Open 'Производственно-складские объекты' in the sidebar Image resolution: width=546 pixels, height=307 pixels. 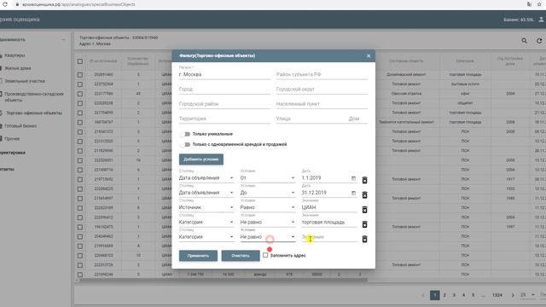(x=34, y=96)
